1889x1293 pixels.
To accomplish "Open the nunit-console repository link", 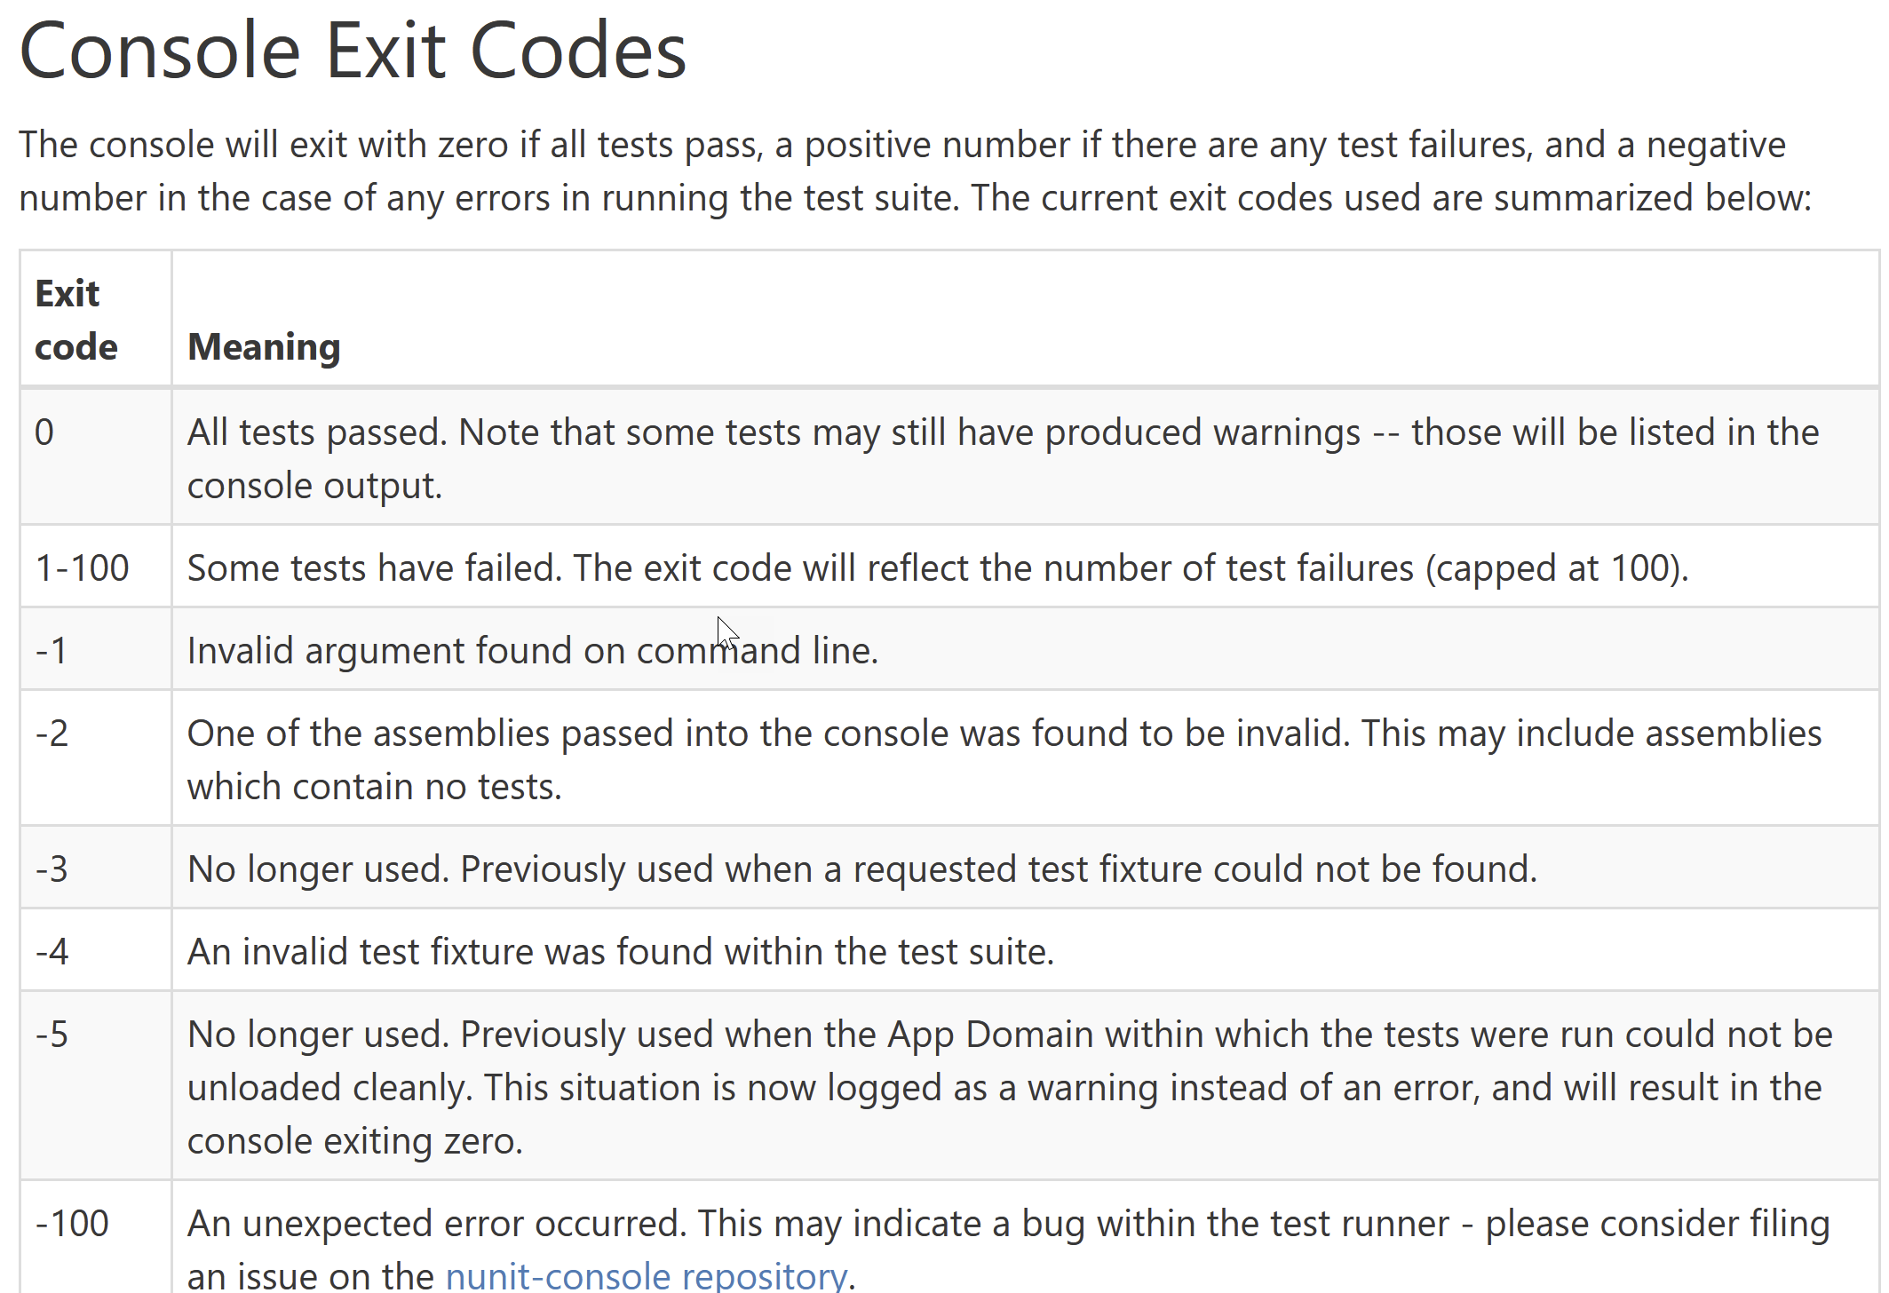I will 646,1275.
